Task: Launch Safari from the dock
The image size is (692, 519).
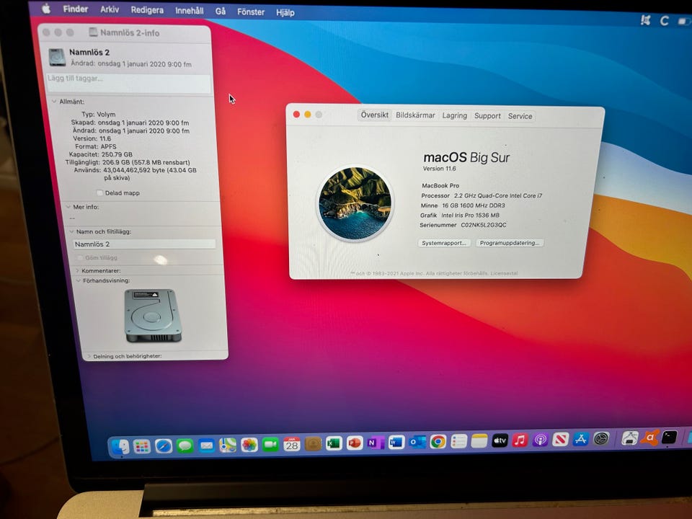Action: [x=164, y=446]
